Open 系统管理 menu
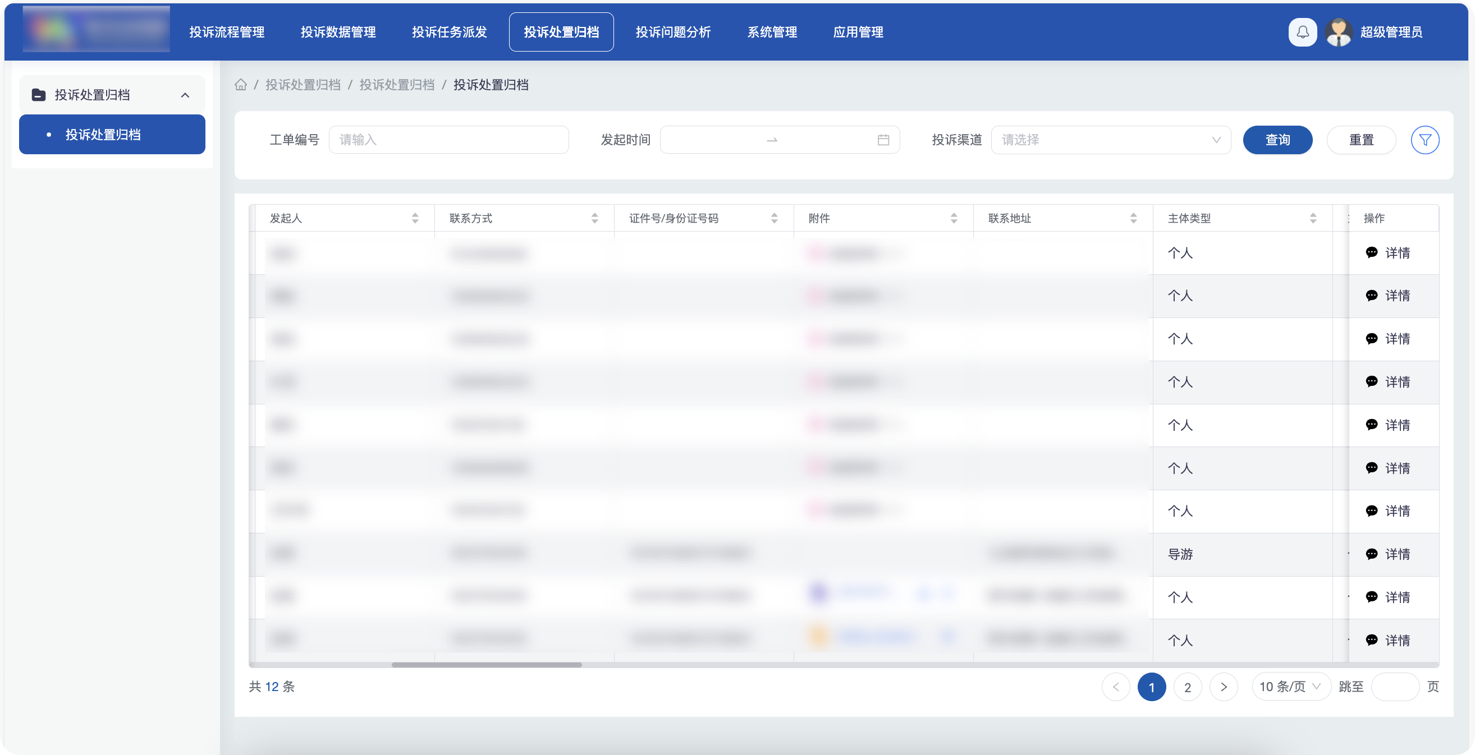1475x755 pixels. (772, 32)
